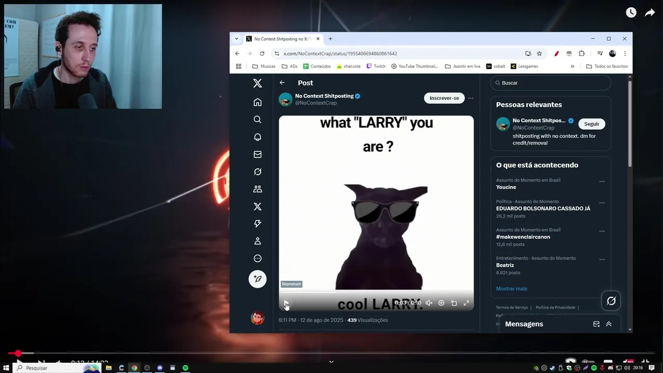This screenshot has height=373, width=663.
Task: Reload the page in Chrome
Action: click(262, 53)
